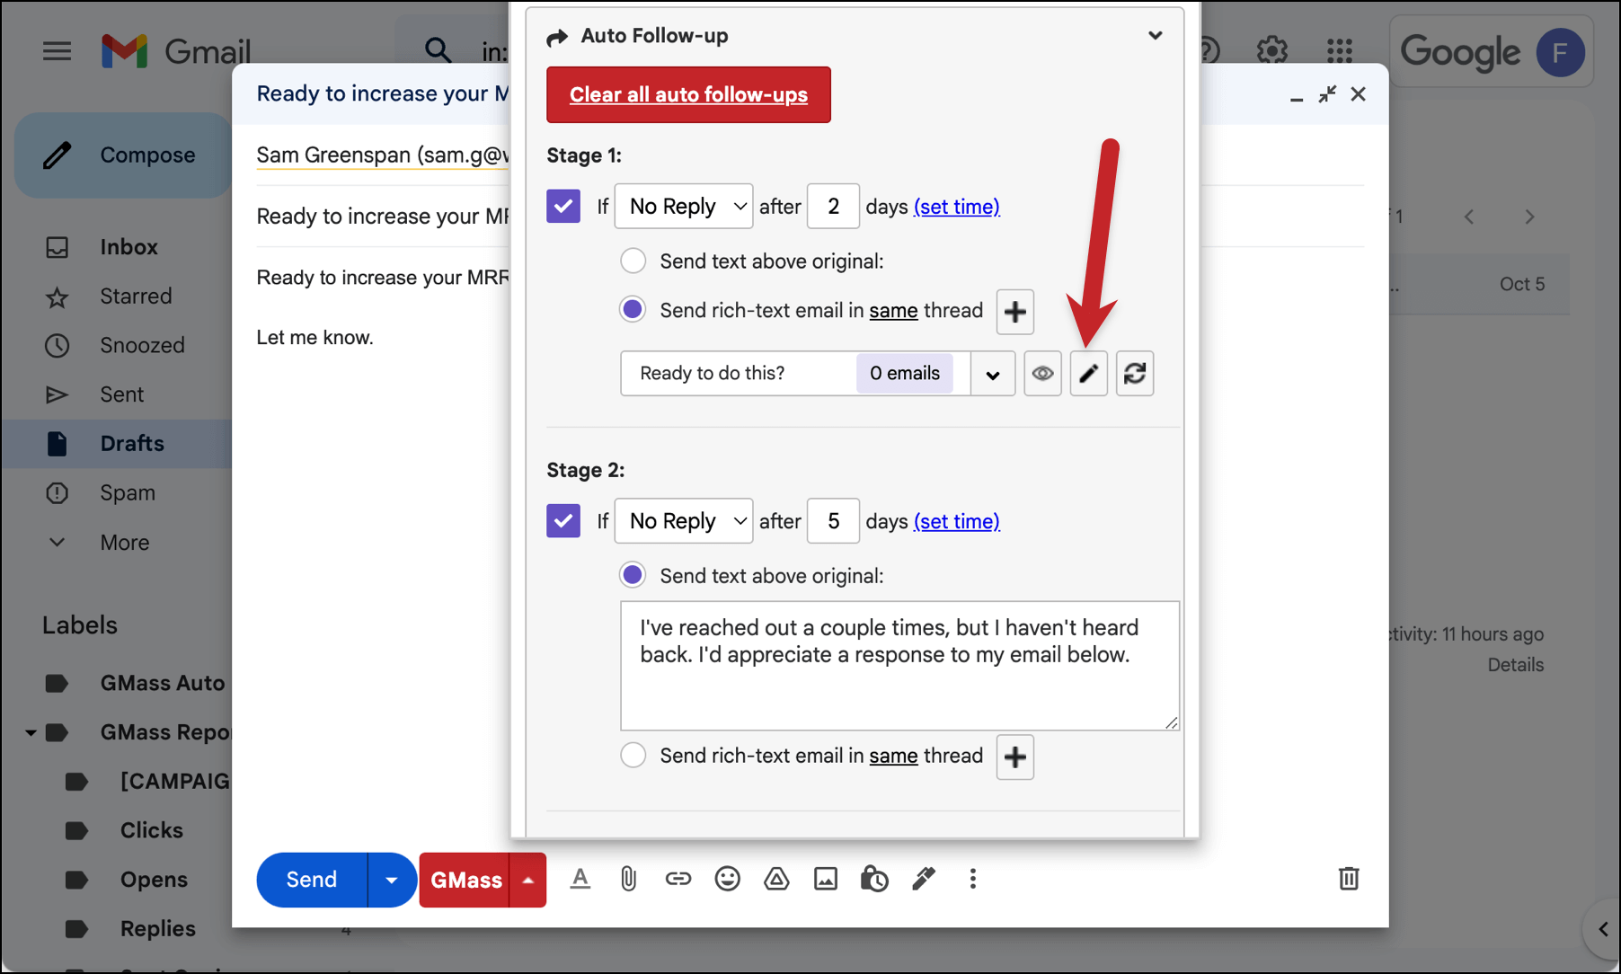Image resolution: width=1621 pixels, height=974 pixels.
Task: Open Drafts folder
Action: tap(131, 444)
